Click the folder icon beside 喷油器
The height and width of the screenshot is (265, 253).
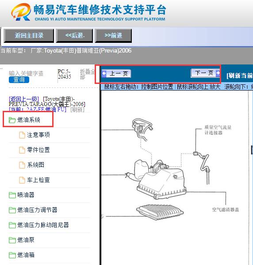[x=12, y=195]
